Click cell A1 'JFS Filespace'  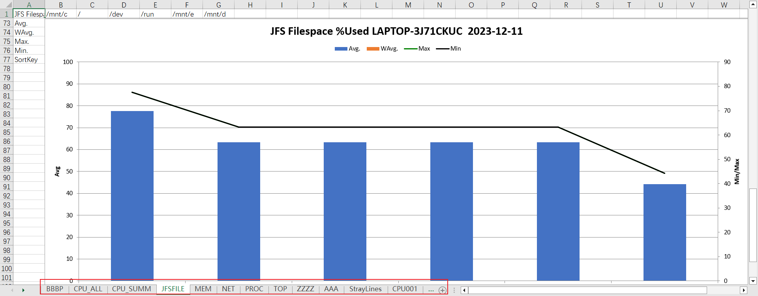[29, 14]
